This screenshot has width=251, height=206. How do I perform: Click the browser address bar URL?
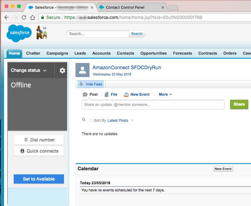tap(133, 17)
